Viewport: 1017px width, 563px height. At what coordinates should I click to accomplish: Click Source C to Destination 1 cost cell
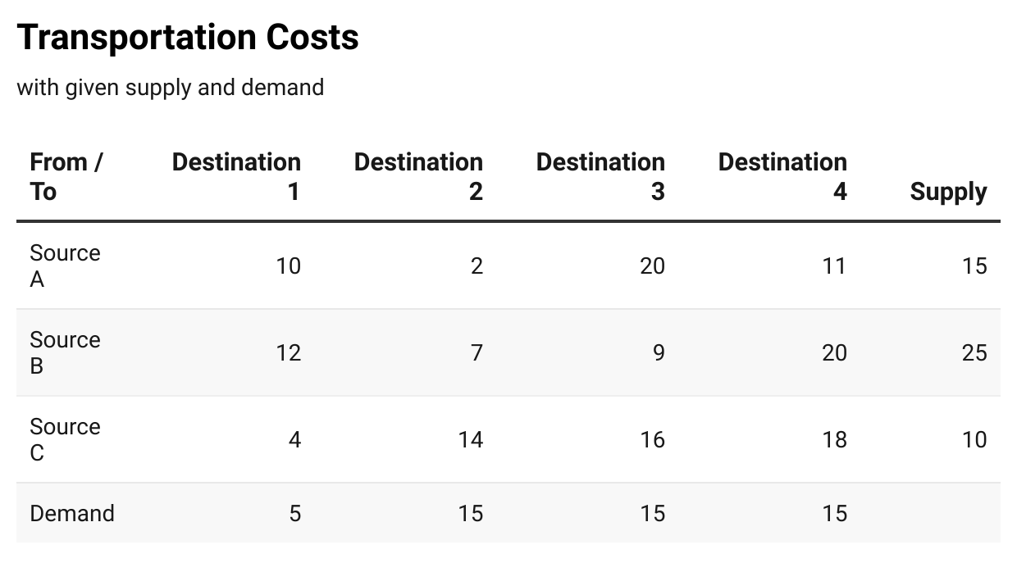(x=294, y=439)
